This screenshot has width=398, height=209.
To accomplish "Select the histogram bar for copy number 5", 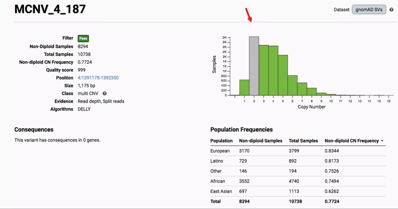I will [x=283, y=75].
